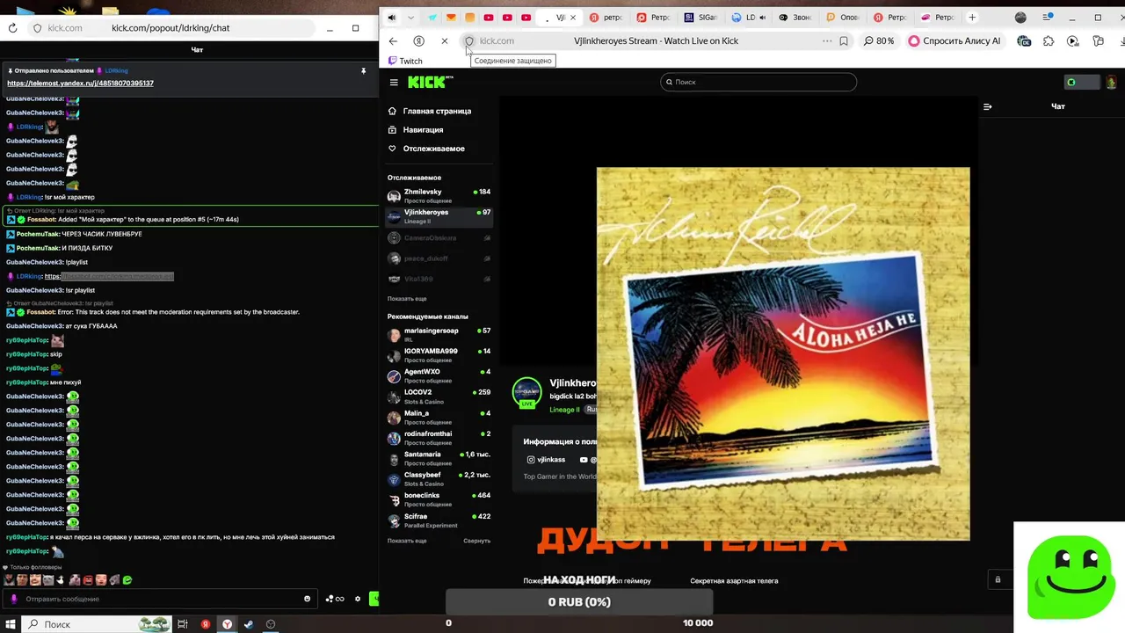The width and height of the screenshot is (1125, 633).
Task: Close the active Vjlinkheroyes tab
Action: [574, 18]
